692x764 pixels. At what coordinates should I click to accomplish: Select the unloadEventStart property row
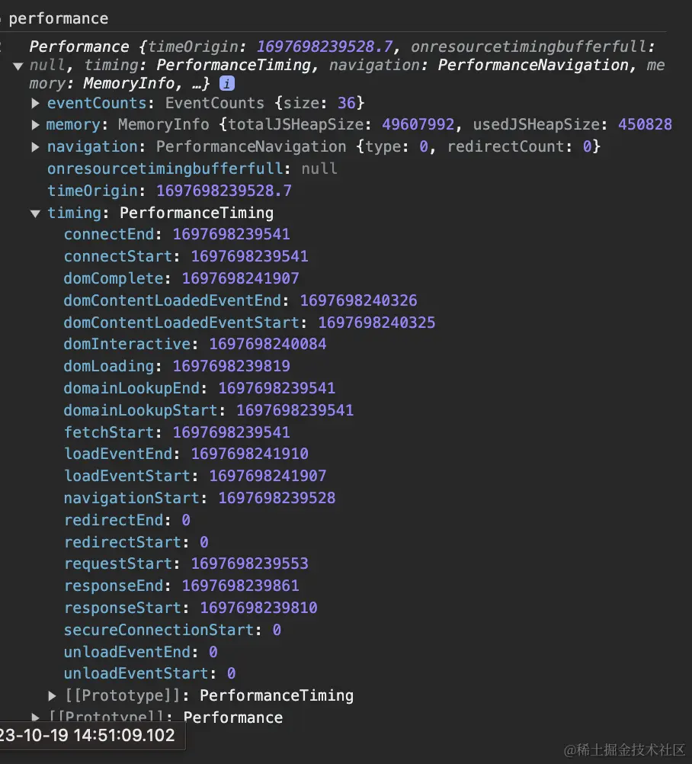[150, 673]
